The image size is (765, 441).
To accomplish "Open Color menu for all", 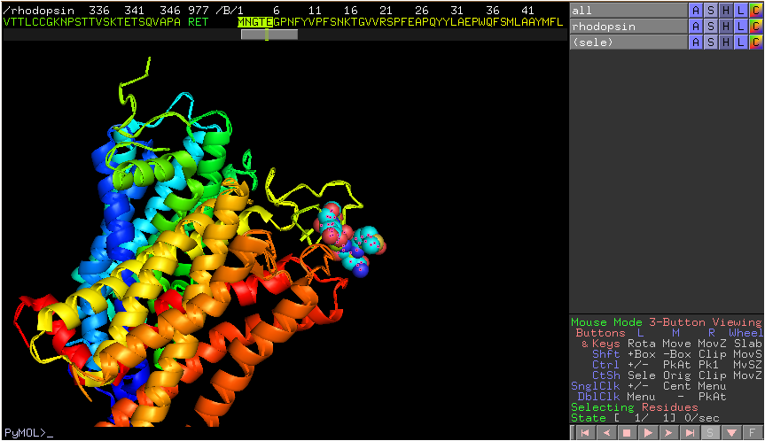I will (x=756, y=11).
